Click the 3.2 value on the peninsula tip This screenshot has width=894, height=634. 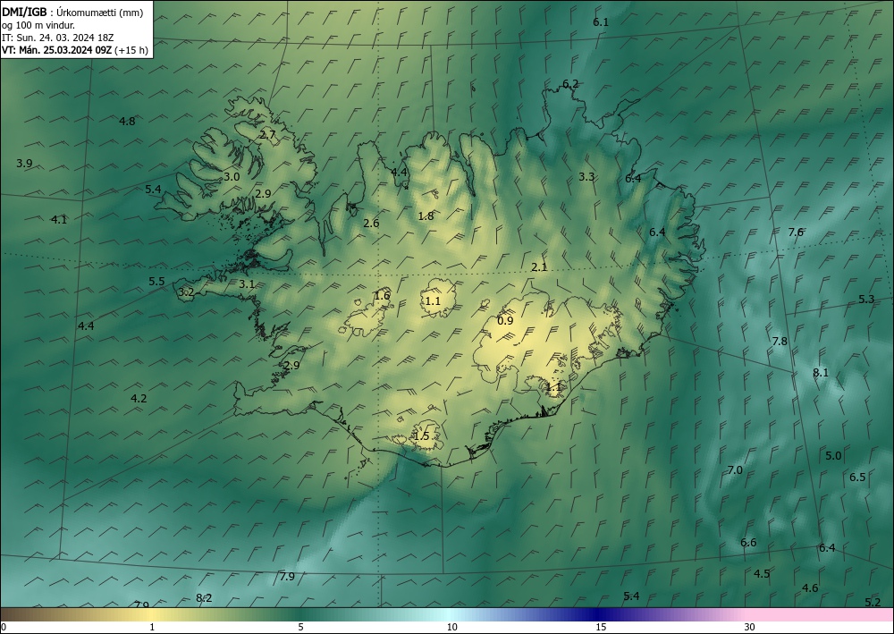coord(187,292)
